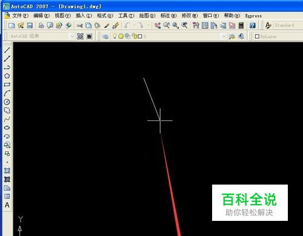This screenshot has width=303, height=236.
Task: Open the Zoom Window flyout
Action: click(x=176, y=25)
